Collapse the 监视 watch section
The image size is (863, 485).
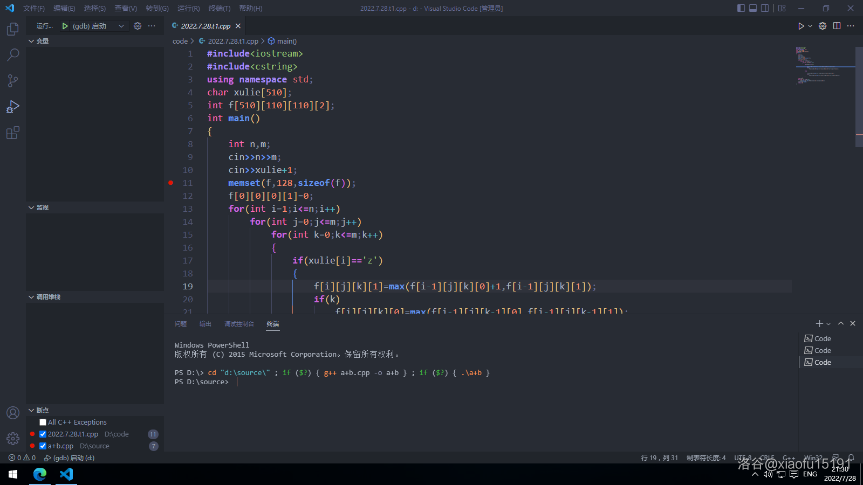pos(95,207)
